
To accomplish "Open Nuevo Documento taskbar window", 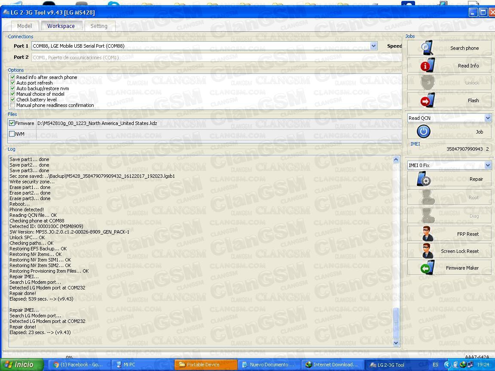I will [269, 365].
